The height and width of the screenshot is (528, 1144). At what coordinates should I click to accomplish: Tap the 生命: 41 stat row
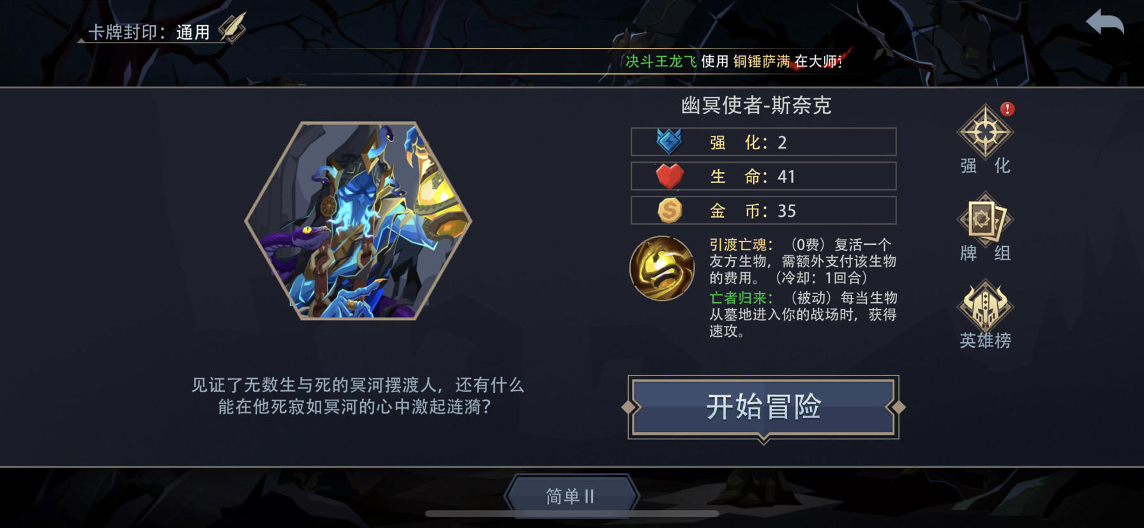pyautogui.click(x=764, y=176)
